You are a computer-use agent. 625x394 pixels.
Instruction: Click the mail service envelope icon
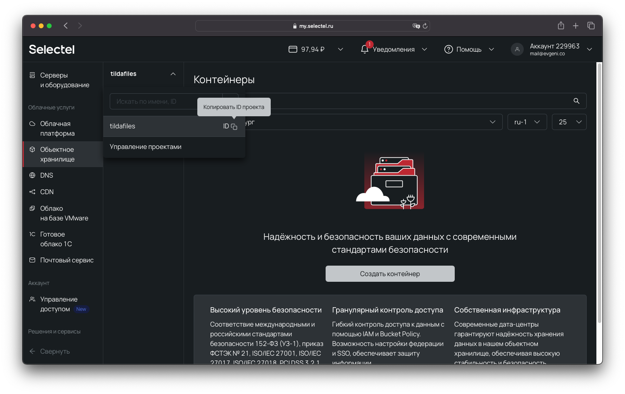tap(32, 260)
